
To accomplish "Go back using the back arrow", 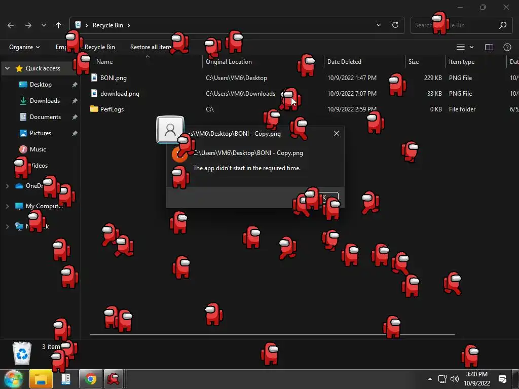I will pos(11,25).
